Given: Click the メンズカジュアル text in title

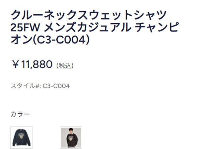Looking at the screenshot, I should 88,27.
